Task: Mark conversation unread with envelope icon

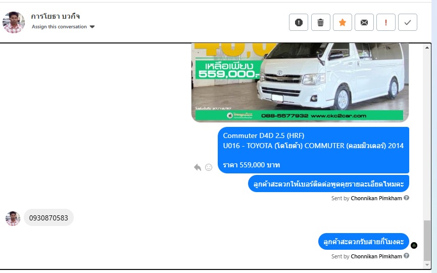Action: click(x=364, y=22)
